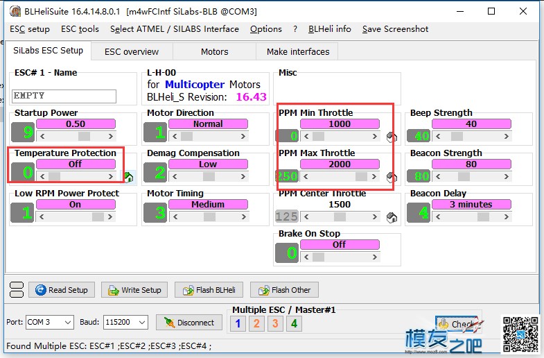
Task: Switch to the Motors tab
Action: point(214,52)
